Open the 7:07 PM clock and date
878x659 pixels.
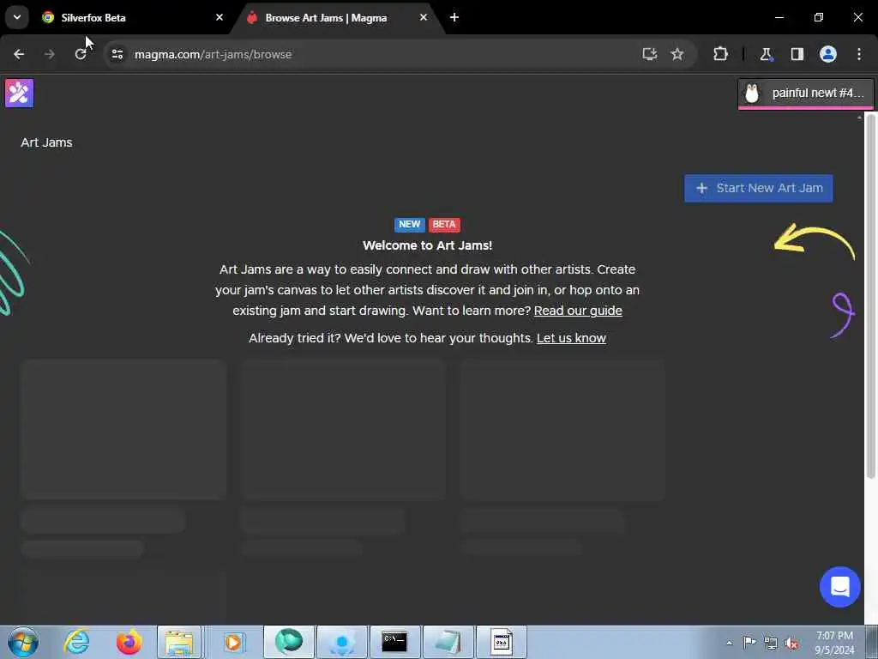(834, 643)
